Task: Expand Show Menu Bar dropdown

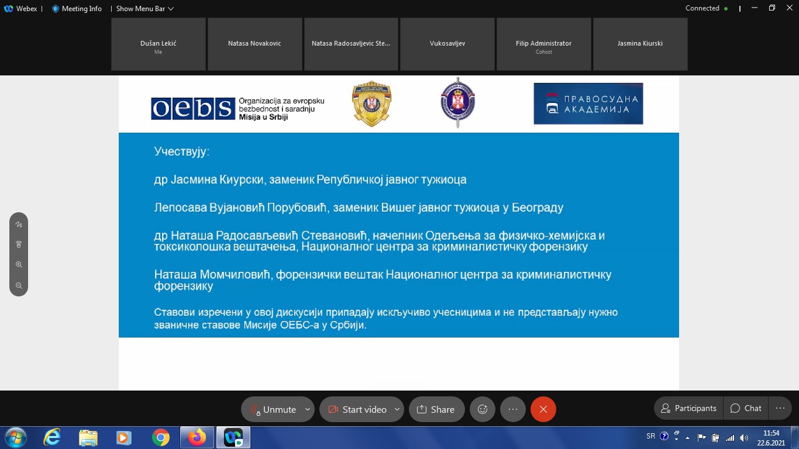Action: (145, 9)
